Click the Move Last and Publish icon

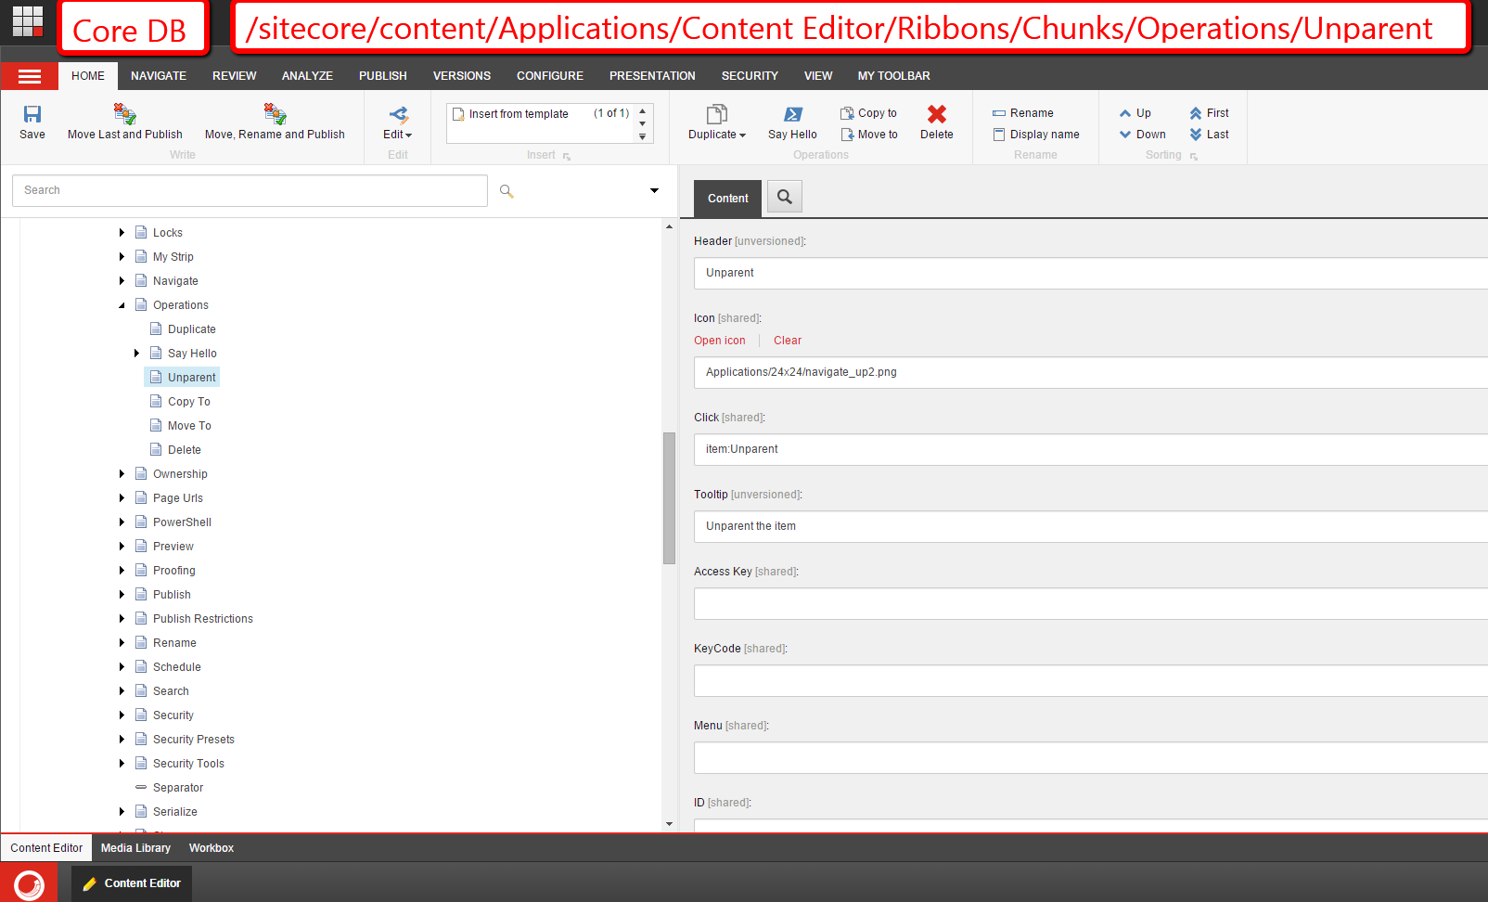tap(124, 114)
